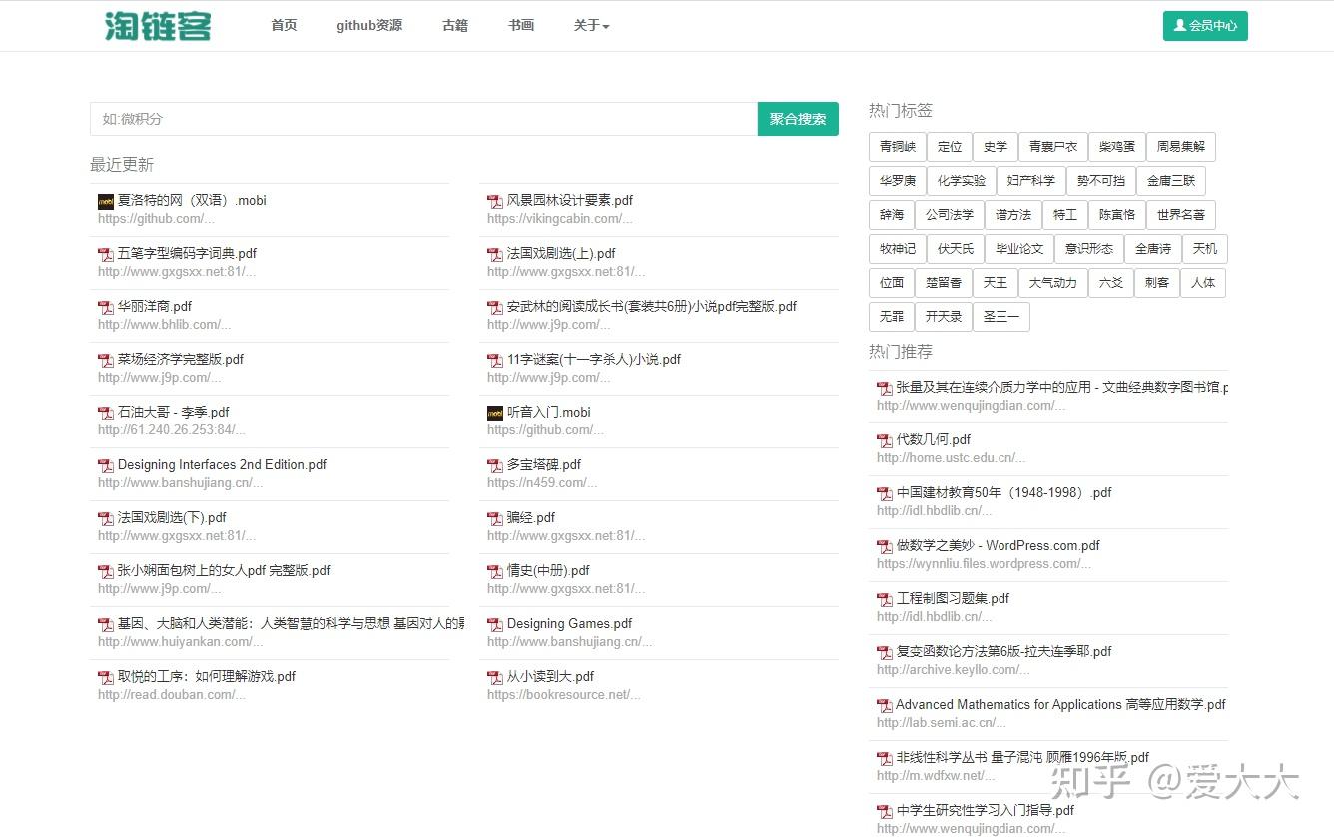Image resolution: width=1334 pixels, height=837 pixels.
Task: Open the 张量及其在连续介质力学中的应用 link
Action: coord(1062,388)
